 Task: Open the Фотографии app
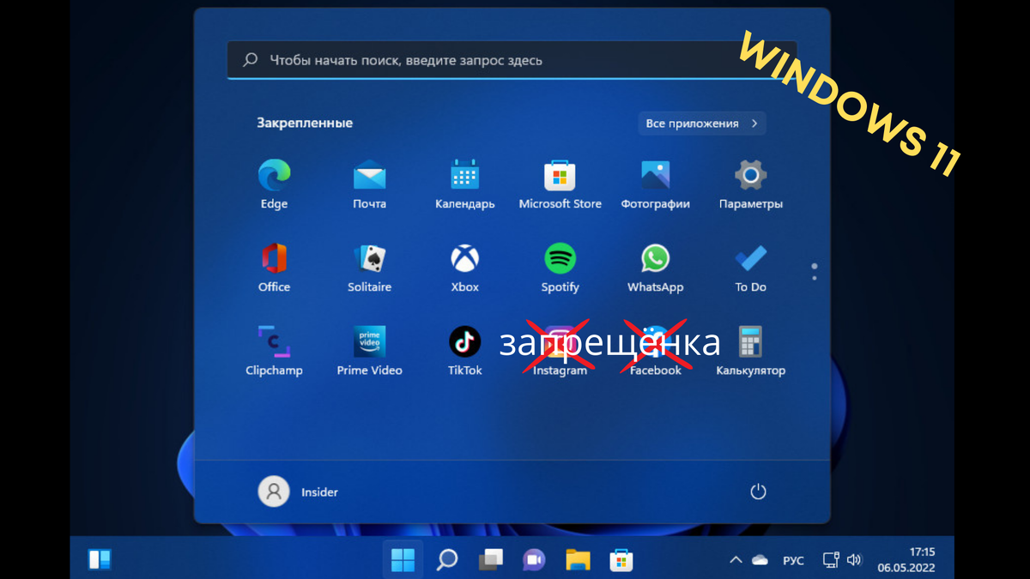(655, 184)
